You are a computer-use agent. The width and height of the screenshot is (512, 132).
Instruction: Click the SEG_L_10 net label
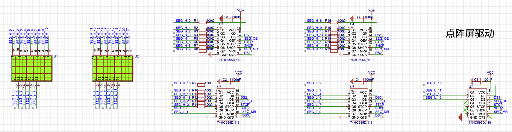pos(433,83)
